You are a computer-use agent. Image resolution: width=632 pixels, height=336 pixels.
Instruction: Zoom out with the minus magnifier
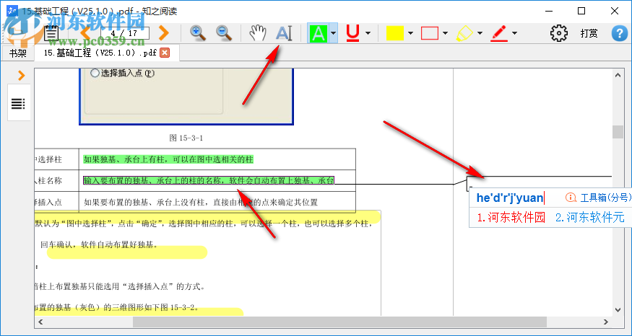click(x=224, y=33)
